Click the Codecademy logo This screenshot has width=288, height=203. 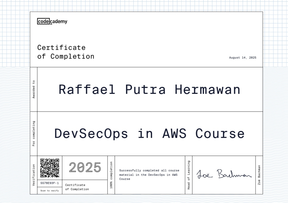(x=52, y=21)
